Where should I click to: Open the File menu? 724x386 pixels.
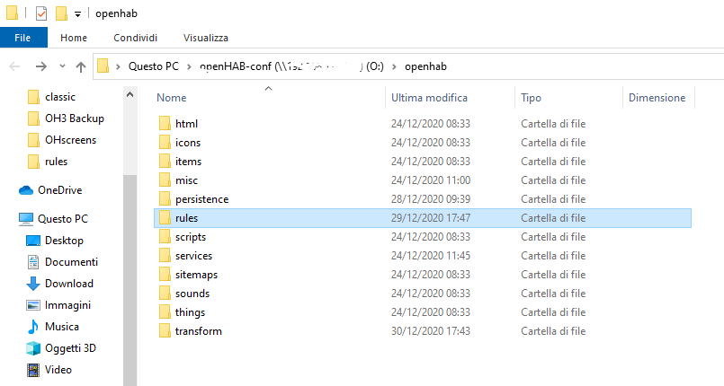click(x=23, y=38)
